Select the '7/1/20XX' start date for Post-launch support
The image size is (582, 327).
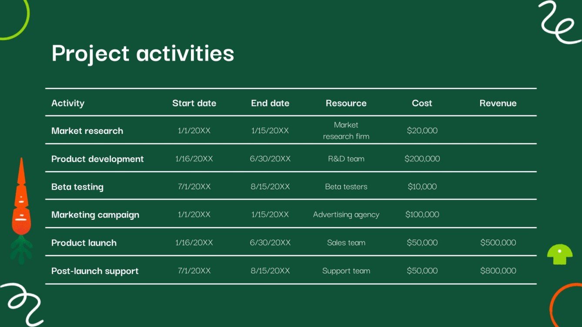point(194,271)
